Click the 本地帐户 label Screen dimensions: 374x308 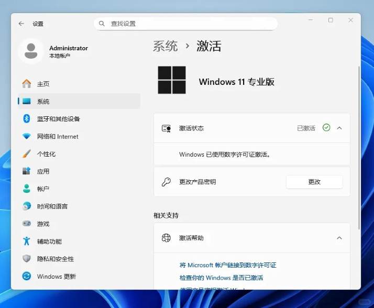(x=60, y=56)
